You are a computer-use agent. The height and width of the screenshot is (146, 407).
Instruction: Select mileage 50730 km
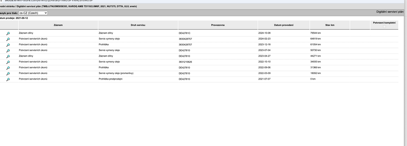(x=316, y=50)
